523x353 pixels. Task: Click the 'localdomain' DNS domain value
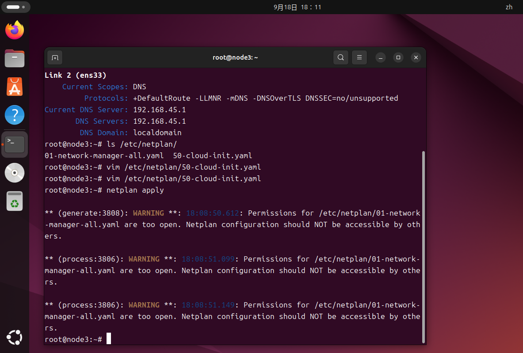click(x=157, y=133)
